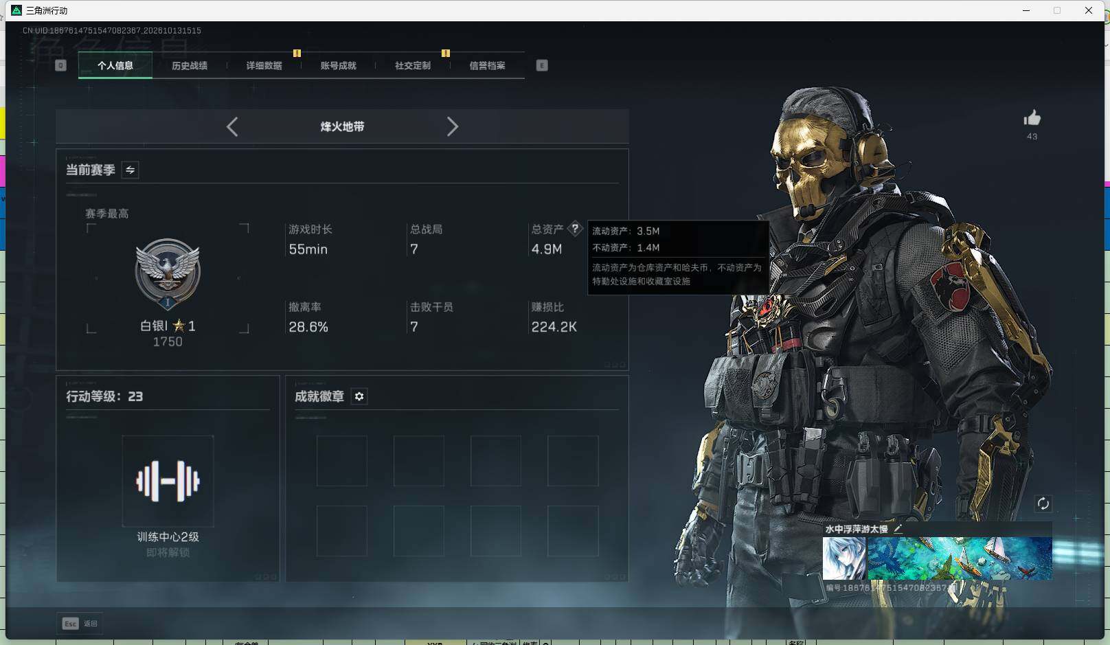Open the 烽火地带 mode selector
Image resolution: width=1110 pixels, height=645 pixels.
(342, 126)
